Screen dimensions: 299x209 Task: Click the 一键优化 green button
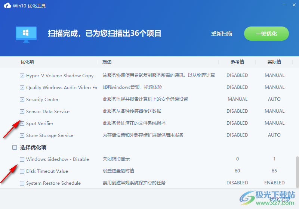(266, 34)
